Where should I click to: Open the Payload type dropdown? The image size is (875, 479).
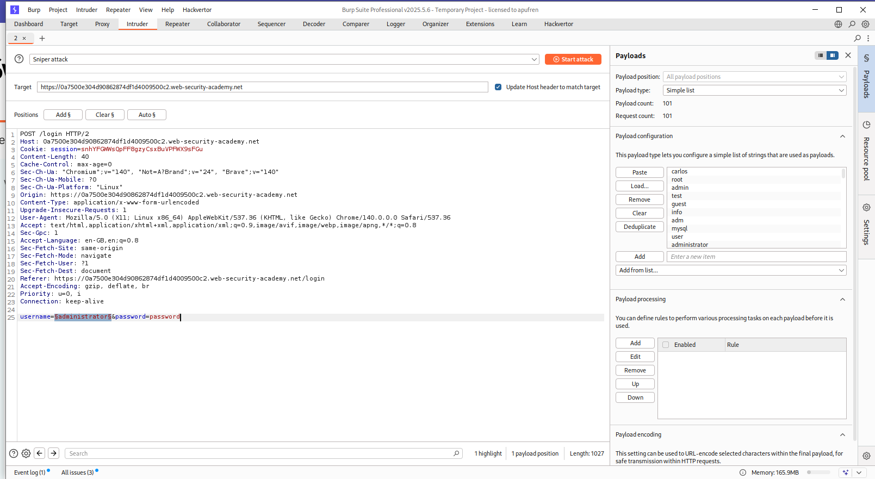[x=754, y=90]
